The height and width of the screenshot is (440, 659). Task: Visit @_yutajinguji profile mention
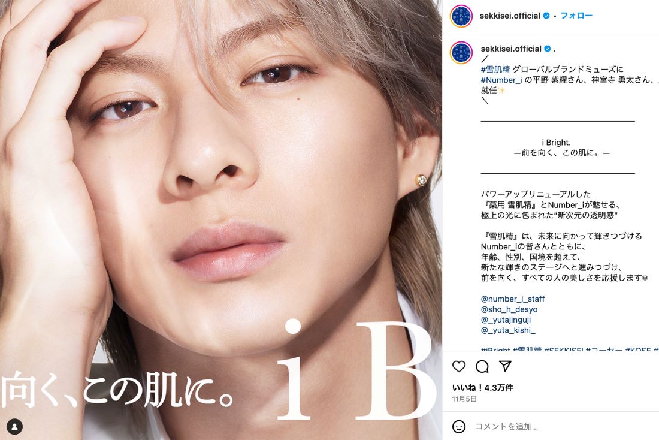tap(506, 320)
